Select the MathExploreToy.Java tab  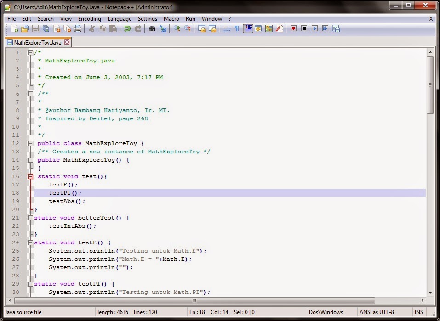[38, 43]
